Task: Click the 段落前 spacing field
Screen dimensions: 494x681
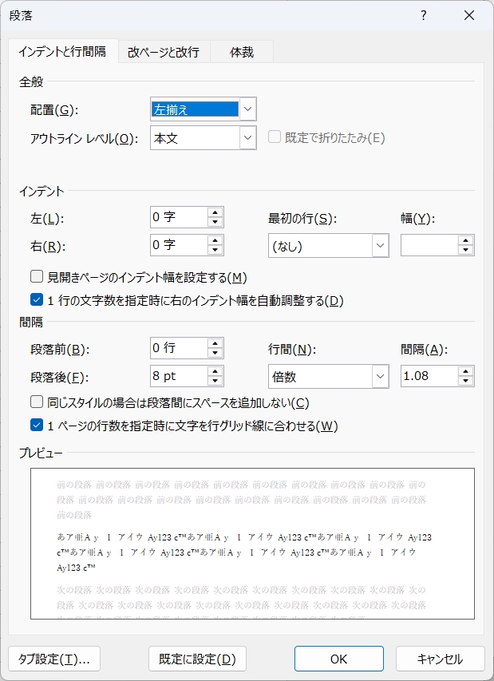Action: click(179, 348)
